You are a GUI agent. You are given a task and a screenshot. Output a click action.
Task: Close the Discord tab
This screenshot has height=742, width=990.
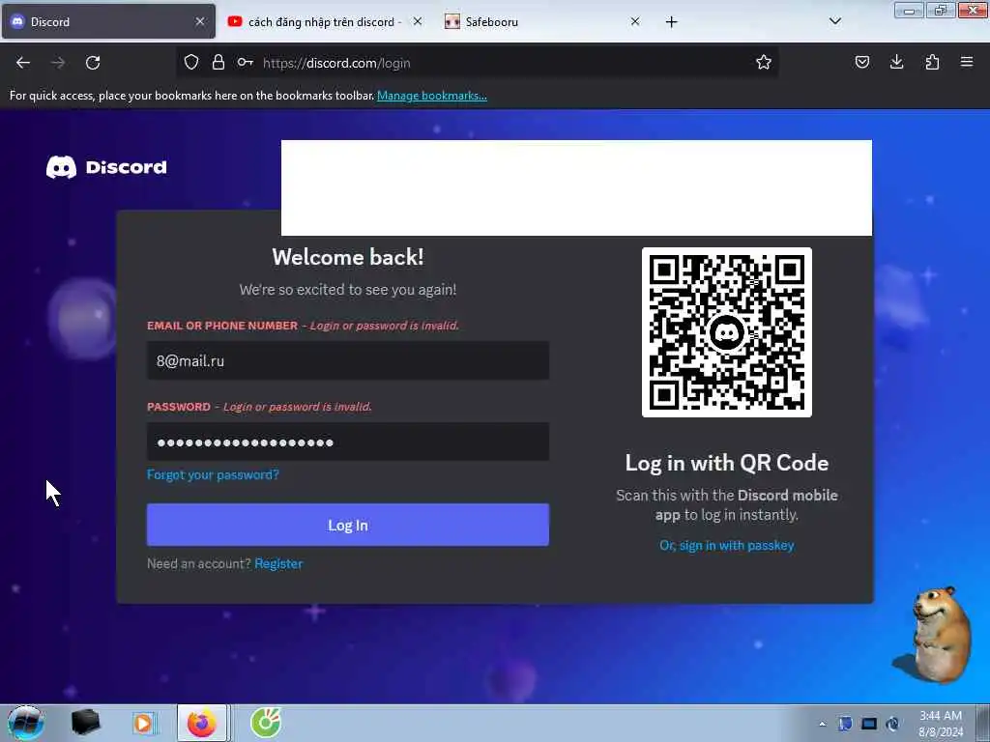[x=199, y=21]
